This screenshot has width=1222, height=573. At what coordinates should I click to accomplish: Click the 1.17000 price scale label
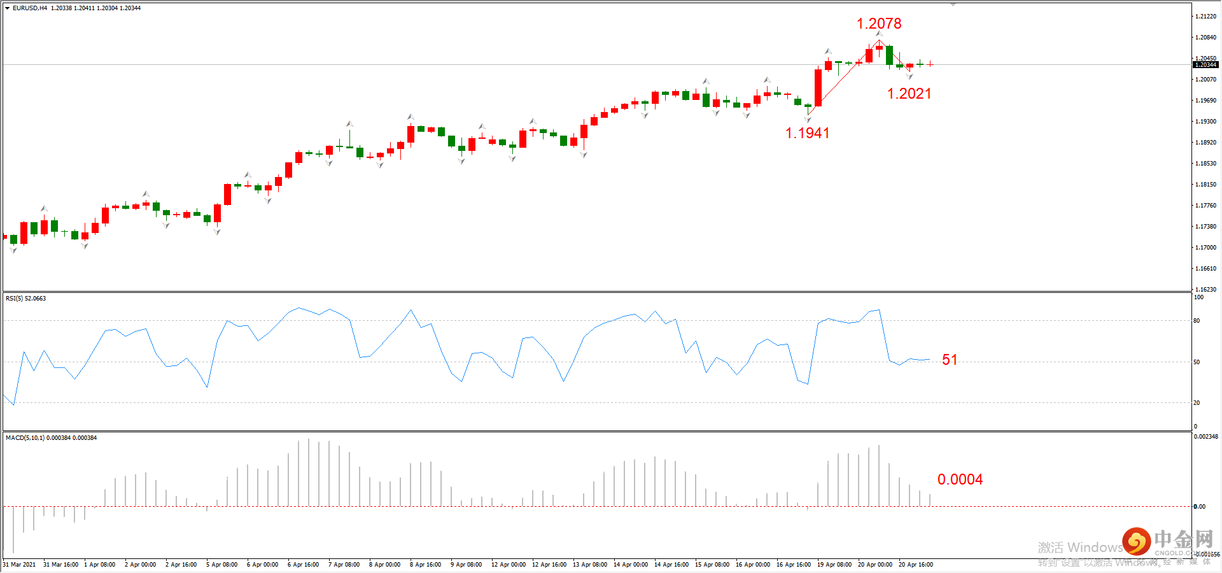point(1205,248)
